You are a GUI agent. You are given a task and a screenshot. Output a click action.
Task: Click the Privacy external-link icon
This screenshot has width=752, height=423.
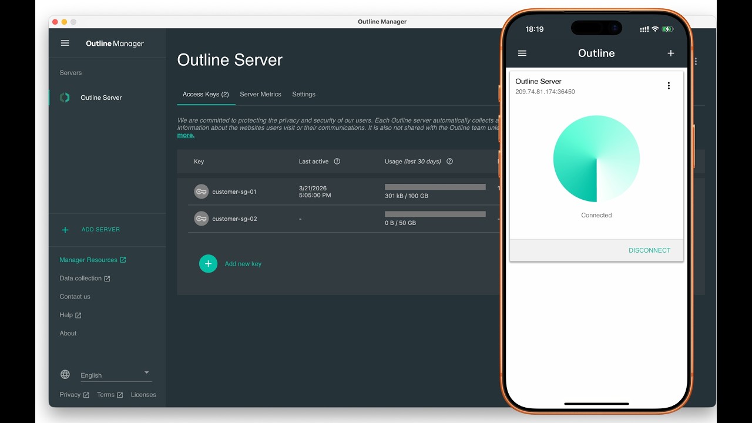click(x=86, y=395)
